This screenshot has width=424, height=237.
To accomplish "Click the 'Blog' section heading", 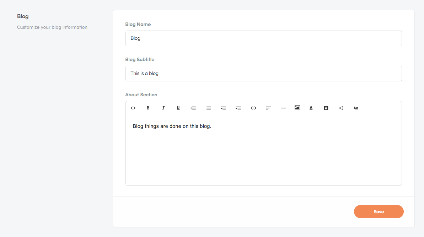I will click(x=23, y=16).
